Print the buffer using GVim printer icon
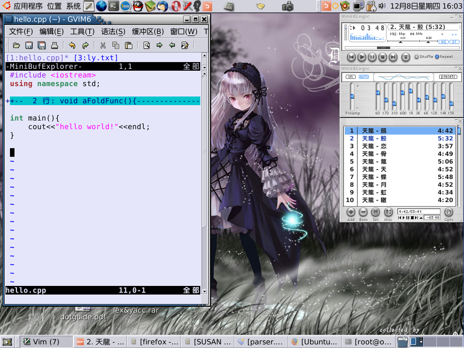Viewport: 464px width, 348px height. click(54, 45)
